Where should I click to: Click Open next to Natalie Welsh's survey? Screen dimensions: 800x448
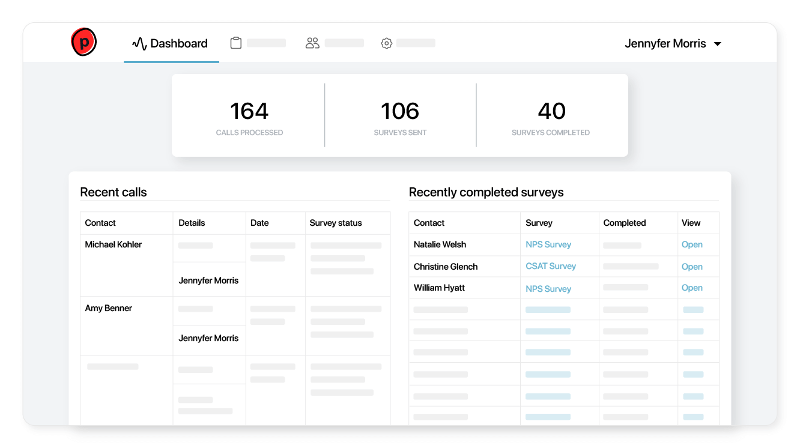(x=692, y=244)
